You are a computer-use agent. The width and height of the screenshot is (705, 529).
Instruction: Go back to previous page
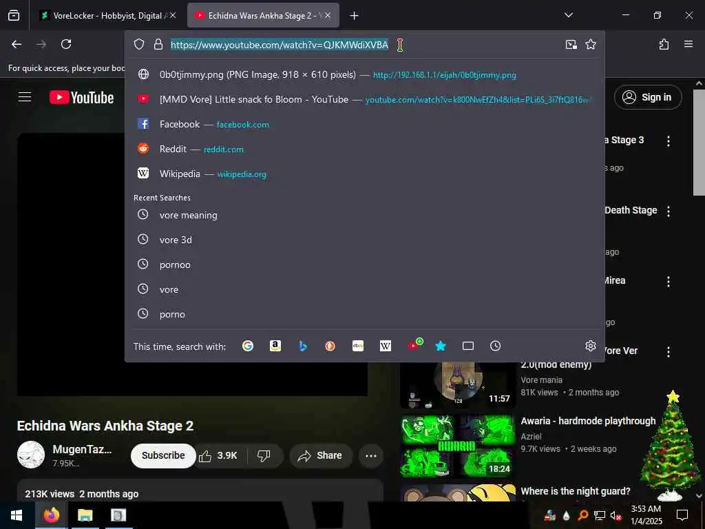(x=17, y=44)
